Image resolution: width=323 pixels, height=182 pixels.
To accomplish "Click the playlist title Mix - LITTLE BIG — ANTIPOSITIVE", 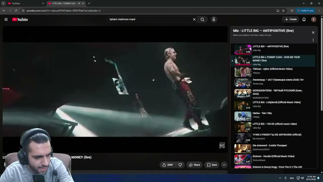I will click(x=263, y=31).
